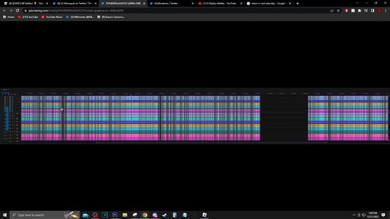This screenshot has height=219, width=390.
Task: Switch to the 'when is next saturday' Google tab
Action: (268, 4)
